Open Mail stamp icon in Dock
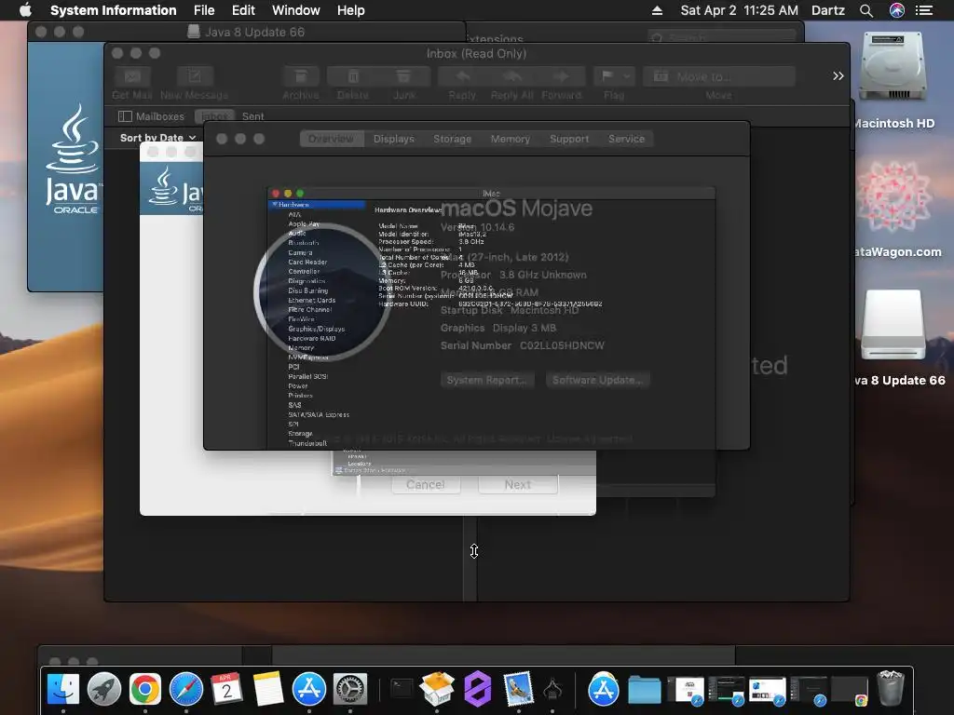 (518, 690)
